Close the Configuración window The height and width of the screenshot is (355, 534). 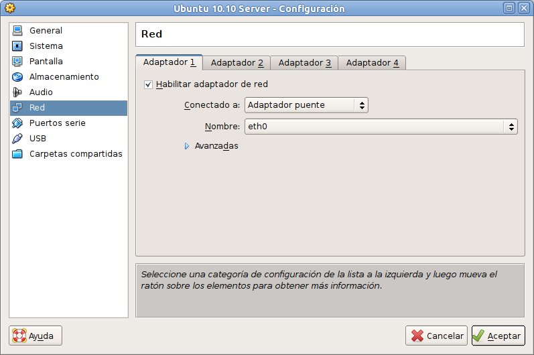pyautogui.click(x=523, y=8)
